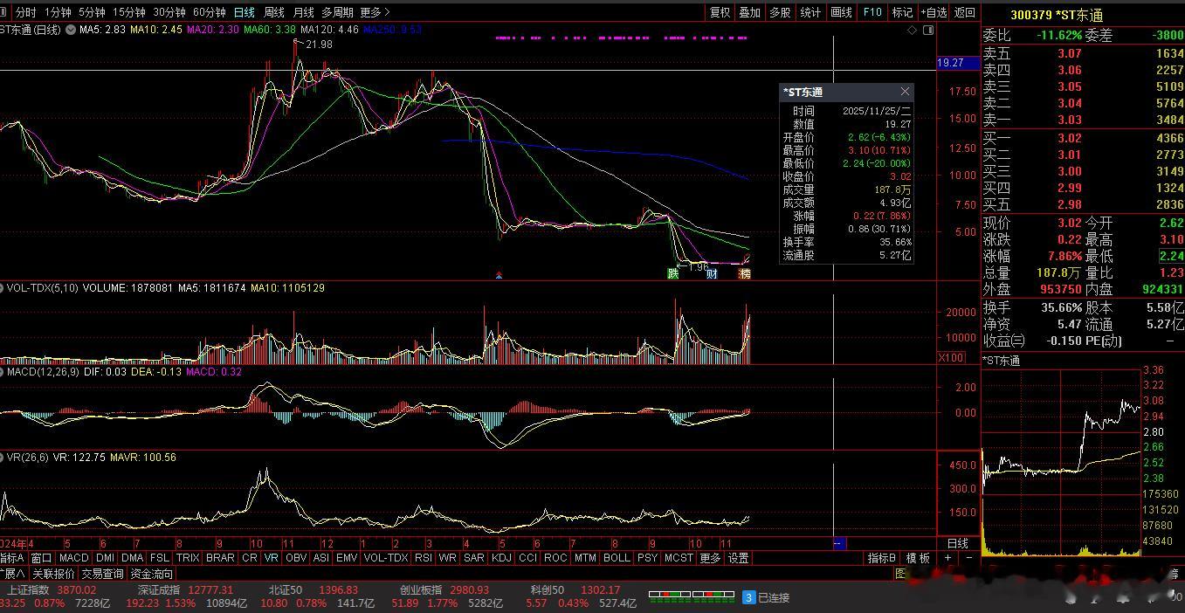Select the BOLL indicator tab

[x=617, y=558]
